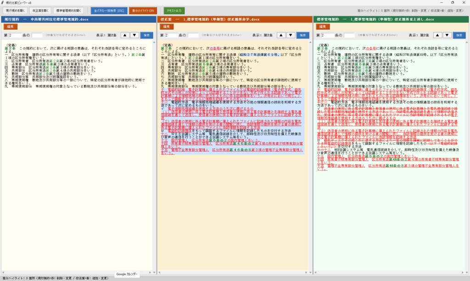Screen dimensions: 470x281
Task: Go to next article in 標準管理規約 panel
Action: (447, 35)
